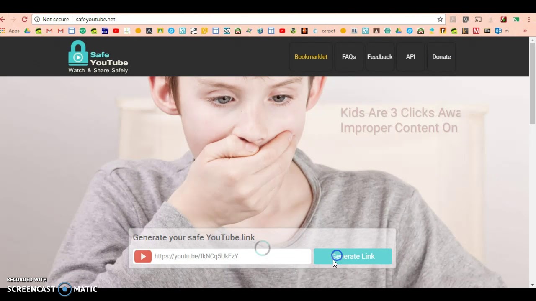Viewport: 536px width, 301px height.
Task: Click the green cast extension icon
Action: 516,19
